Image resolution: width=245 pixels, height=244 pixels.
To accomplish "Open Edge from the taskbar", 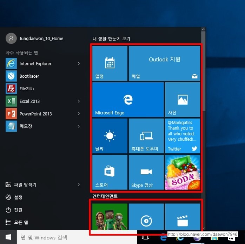I will click(x=163, y=237).
